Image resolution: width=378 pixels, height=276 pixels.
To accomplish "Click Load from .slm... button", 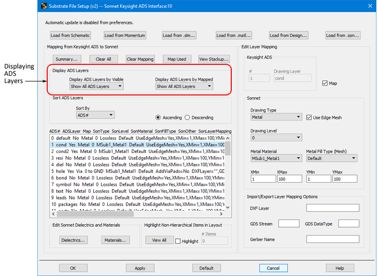I will (179, 35).
